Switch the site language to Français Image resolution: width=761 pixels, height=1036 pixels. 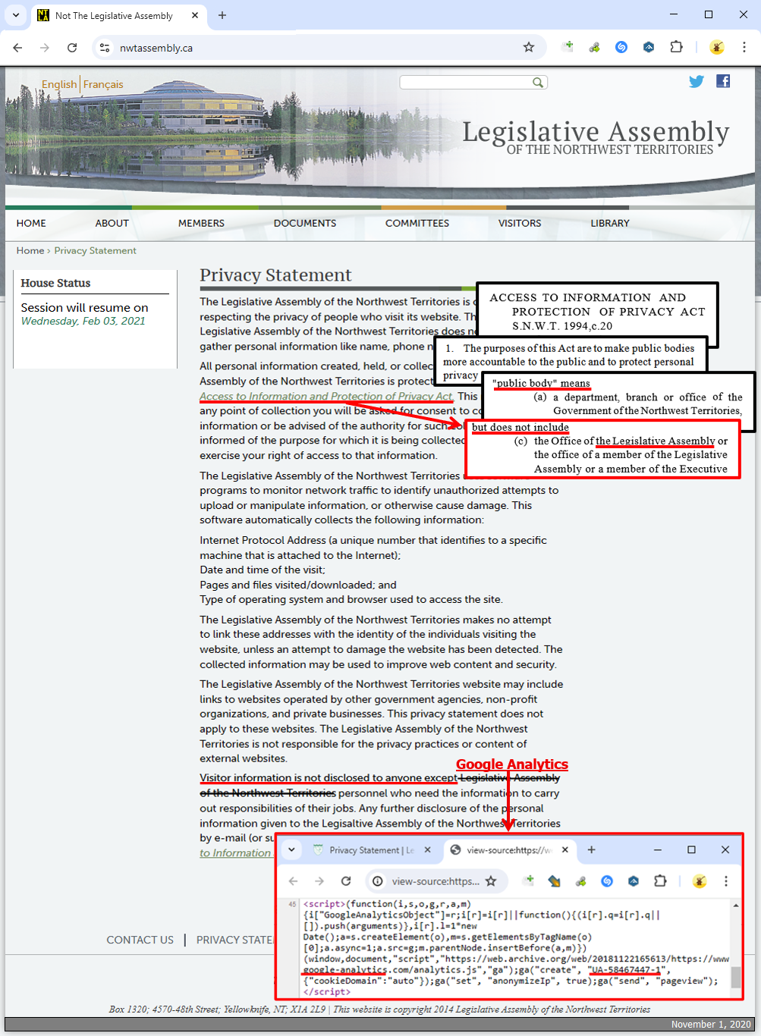(103, 84)
